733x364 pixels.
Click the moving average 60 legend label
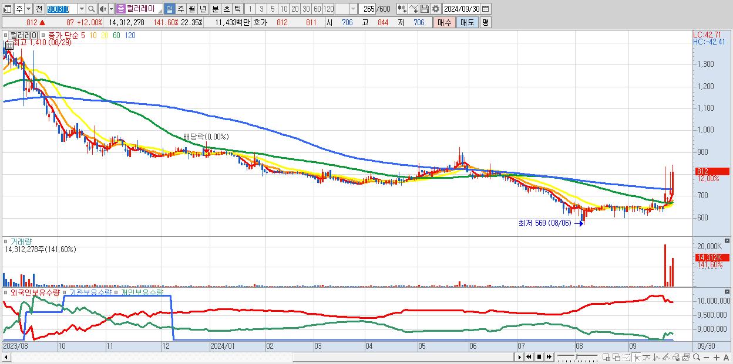[x=116, y=35]
